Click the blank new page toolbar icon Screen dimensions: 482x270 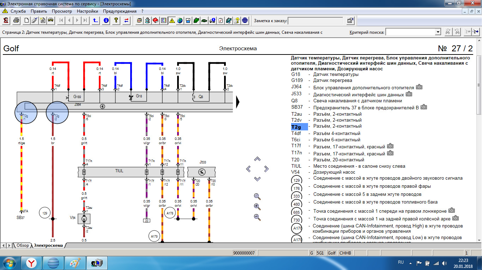(27, 20)
